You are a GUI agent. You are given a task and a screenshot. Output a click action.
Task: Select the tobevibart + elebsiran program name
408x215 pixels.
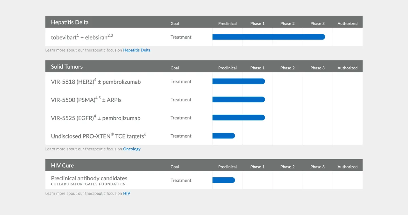point(82,37)
